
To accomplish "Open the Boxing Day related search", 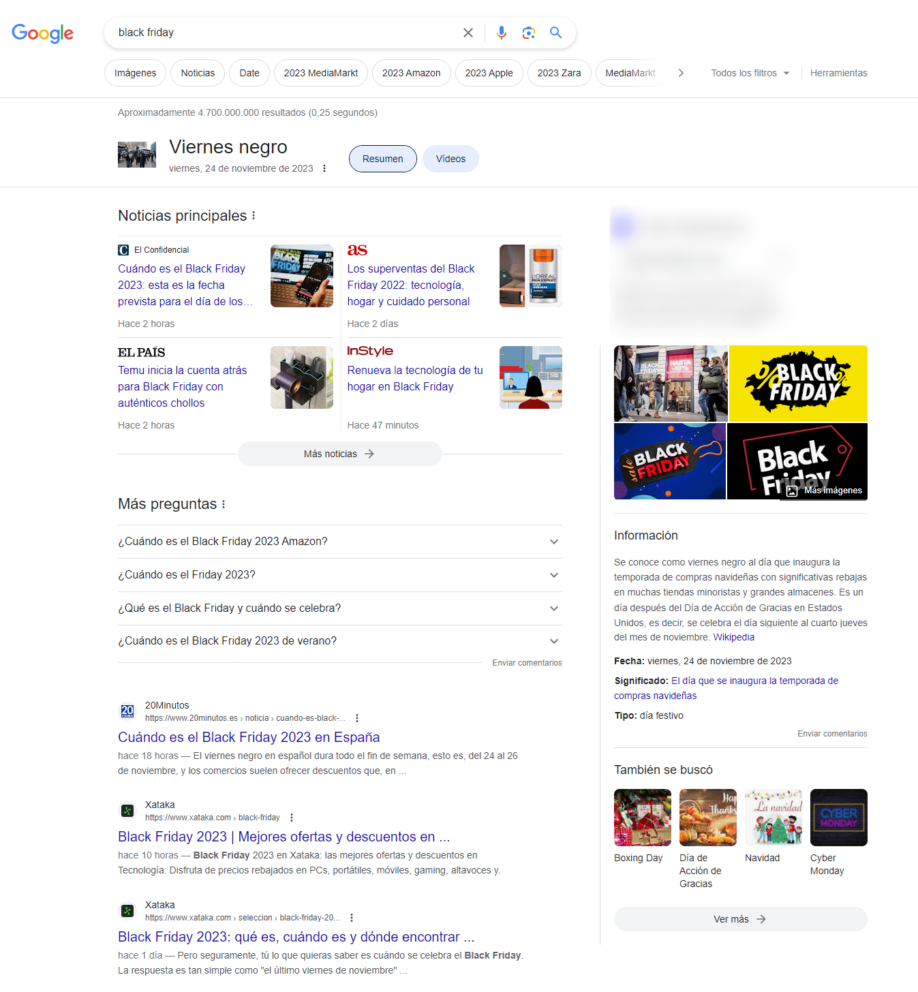I will pyautogui.click(x=642, y=826).
